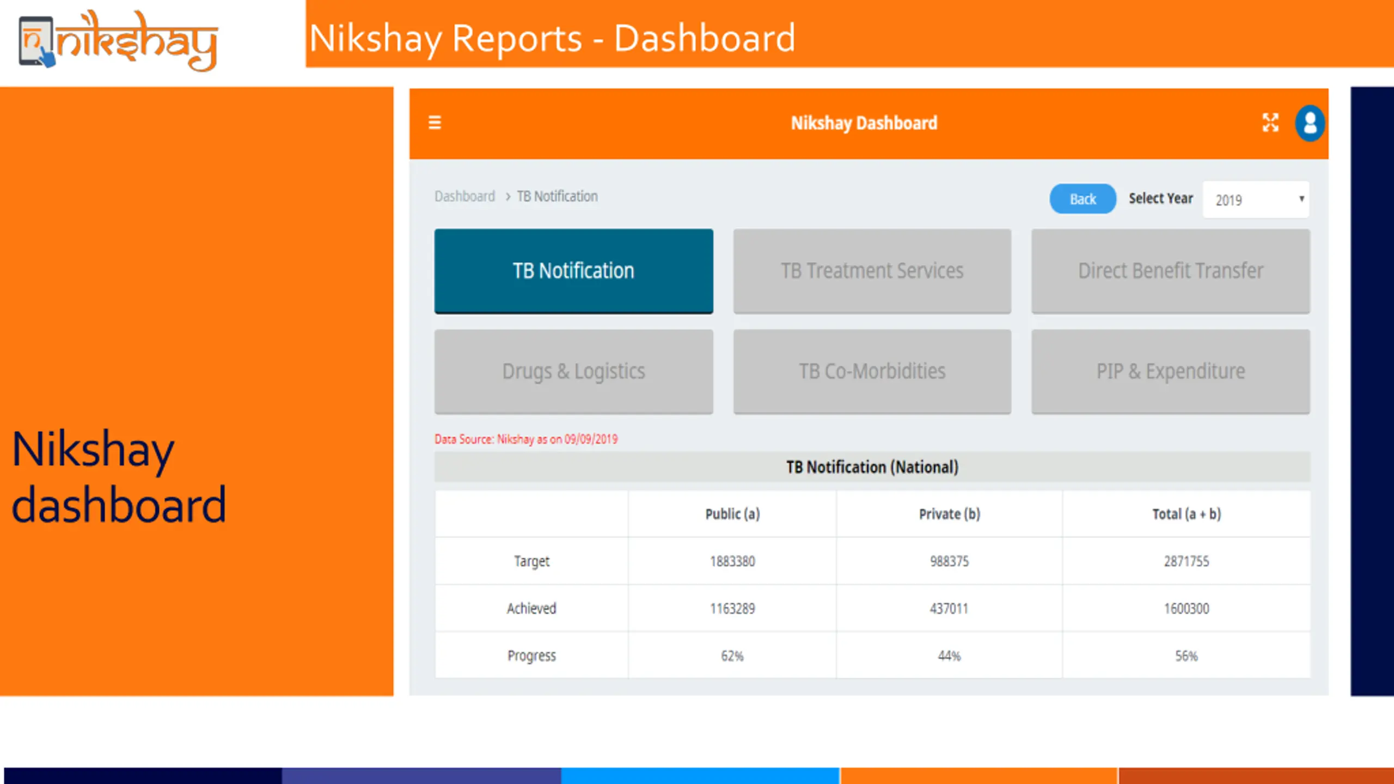Image resolution: width=1394 pixels, height=784 pixels.
Task: Click the Dashboard breadcrumb link
Action: coord(464,197)
